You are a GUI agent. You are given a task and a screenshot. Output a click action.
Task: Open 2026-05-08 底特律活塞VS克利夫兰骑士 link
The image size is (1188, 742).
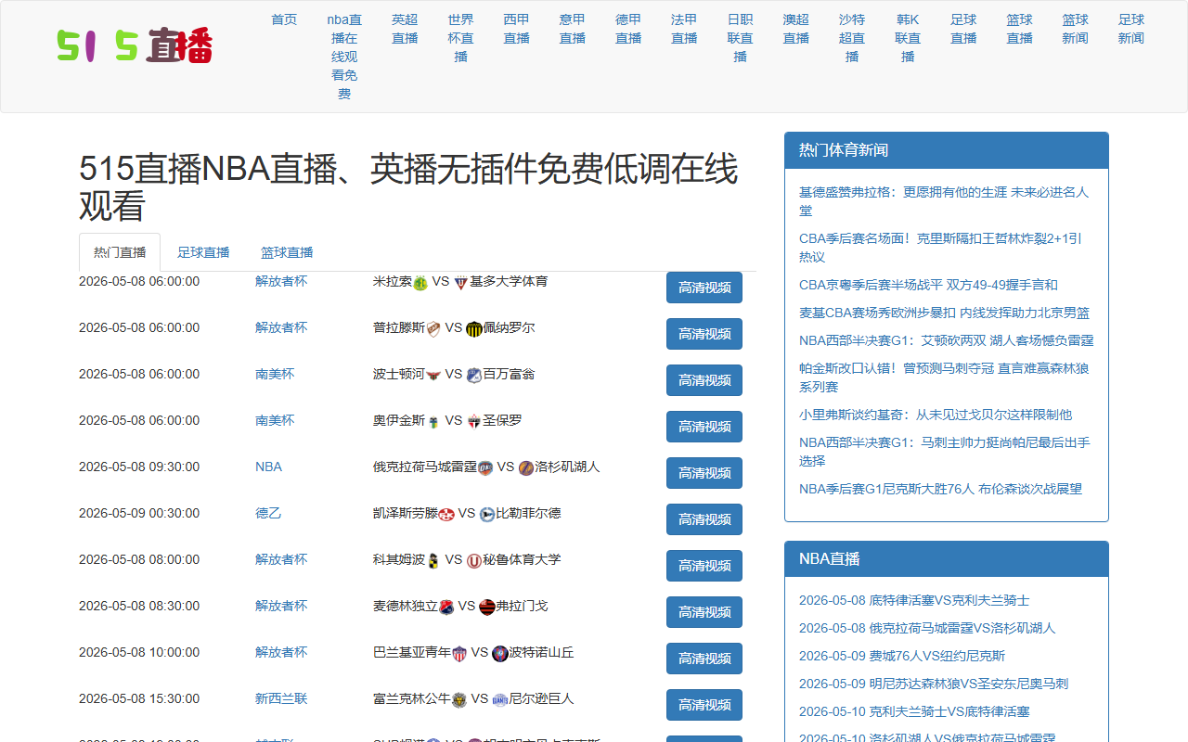click(x=914, y=600)
